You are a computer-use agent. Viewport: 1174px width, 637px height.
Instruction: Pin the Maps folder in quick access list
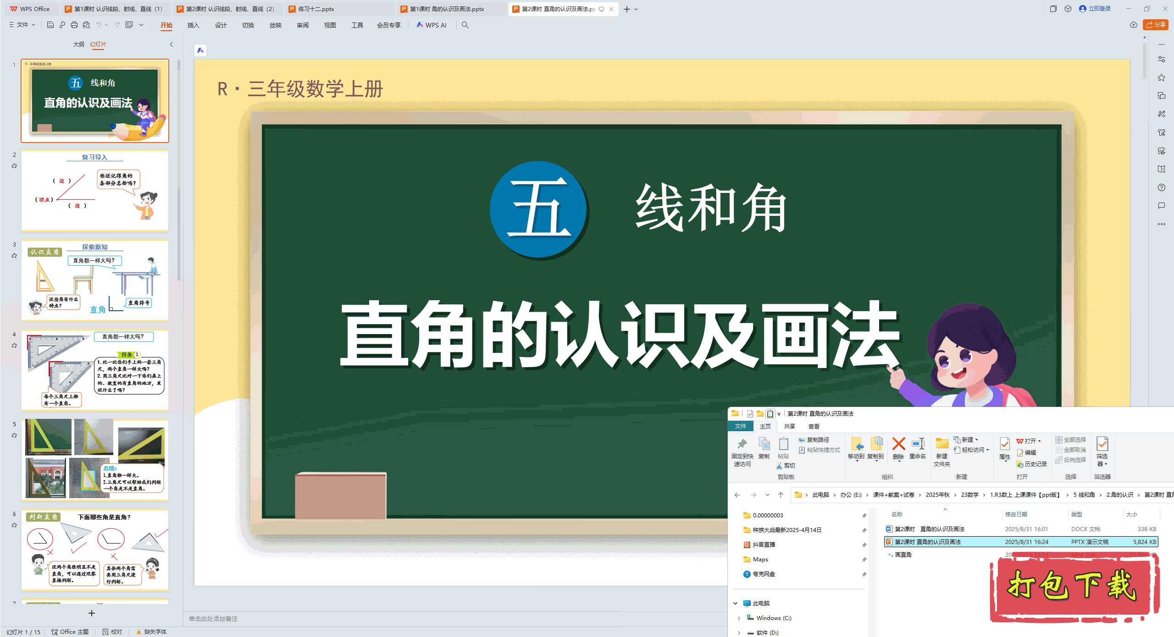coord(864,559)
